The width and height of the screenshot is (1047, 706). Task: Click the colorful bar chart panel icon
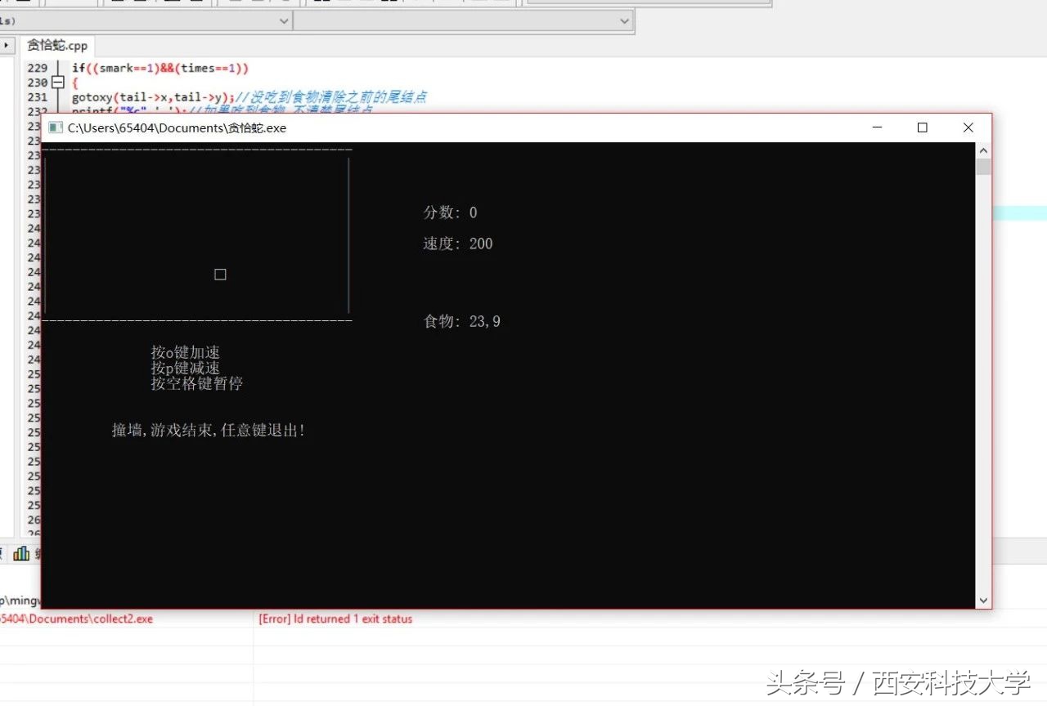coord(22,552)
